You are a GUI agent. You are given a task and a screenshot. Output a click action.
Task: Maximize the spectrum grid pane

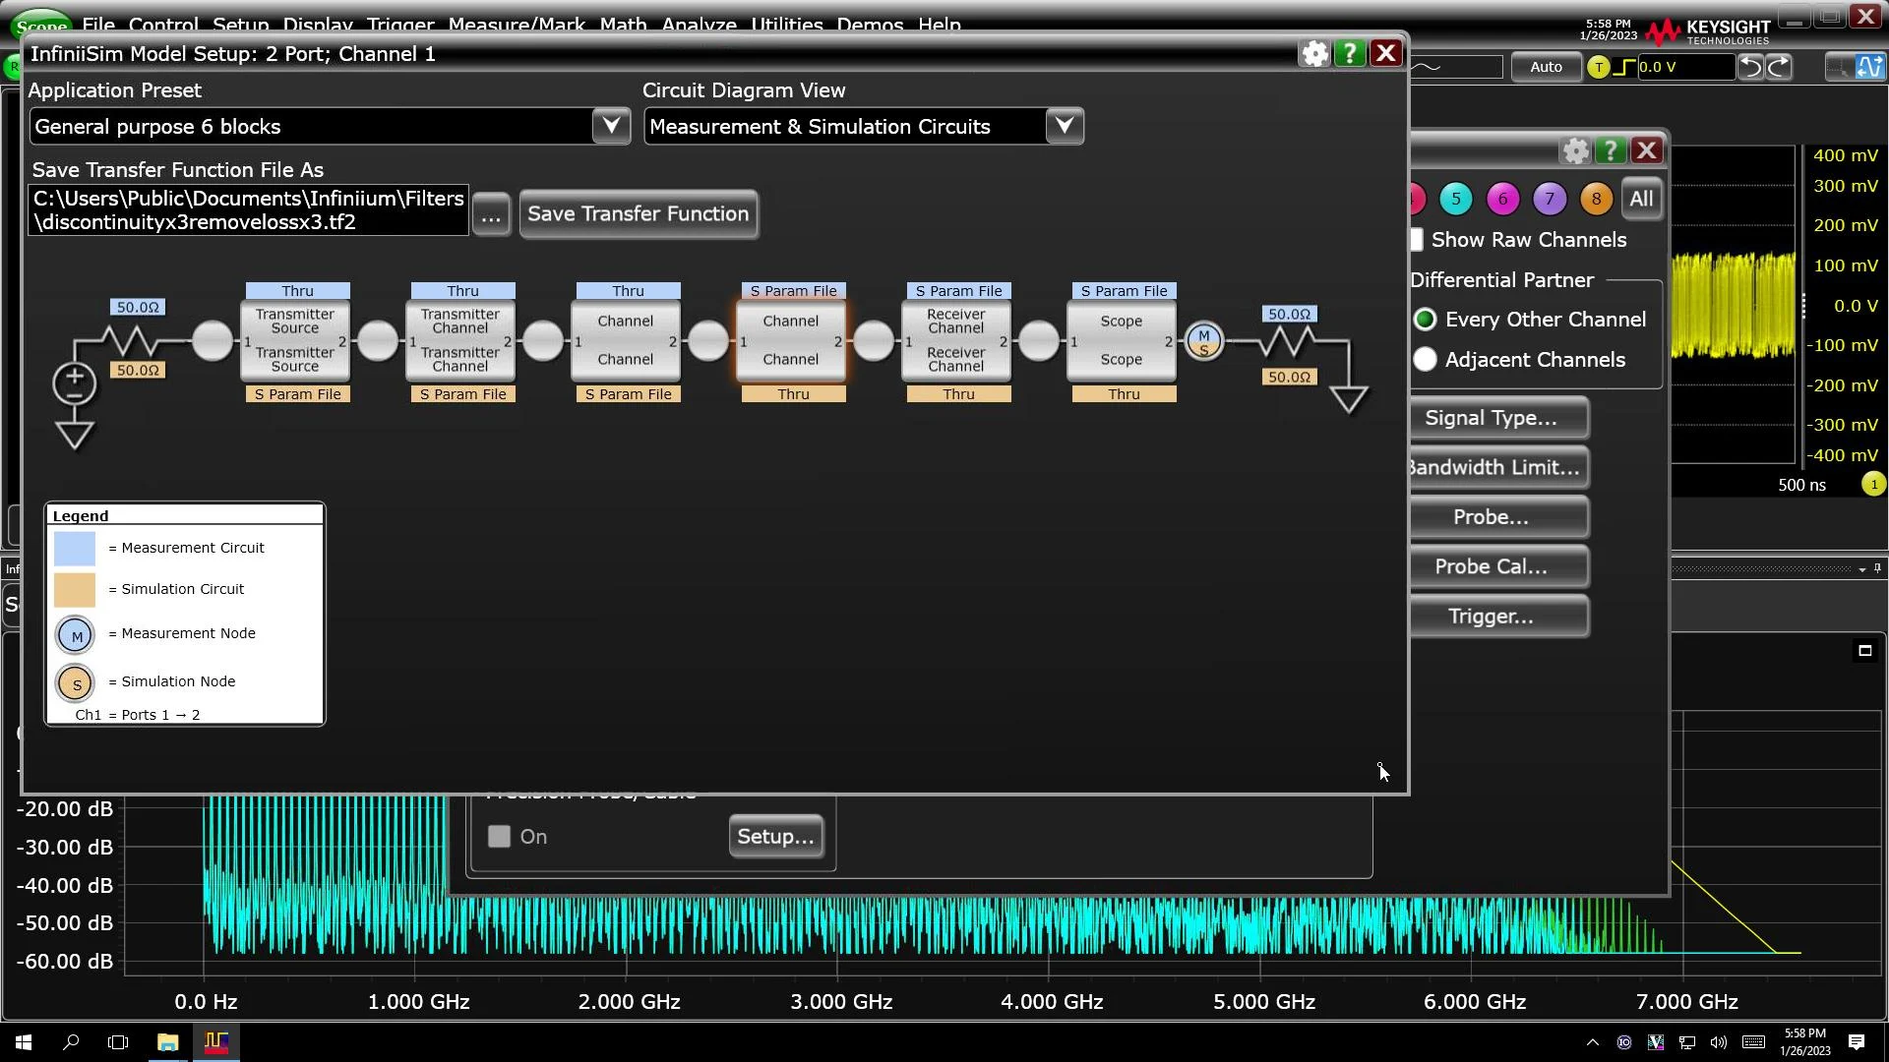click(x=1864, y=651)
